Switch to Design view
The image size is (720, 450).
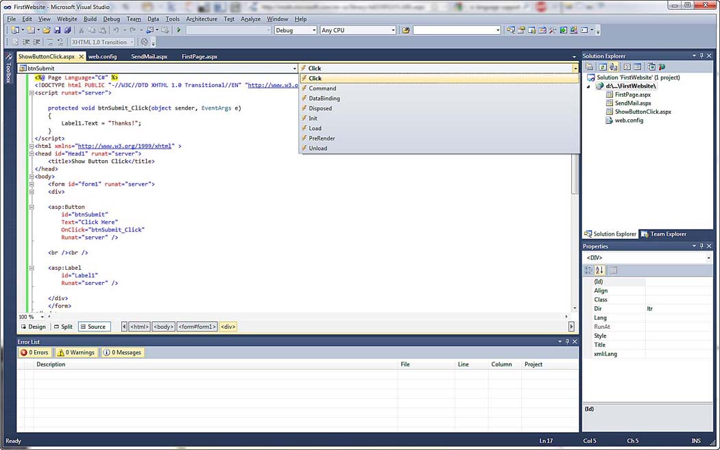tap(33, 327)
